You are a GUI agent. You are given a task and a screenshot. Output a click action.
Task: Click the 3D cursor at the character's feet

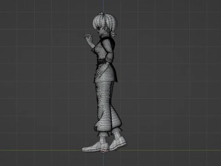click(x=104, y=150)
